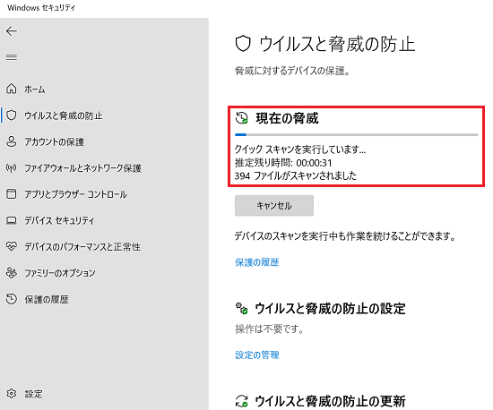Select デバイス セキュリティ in sidebar
Image resolution: width=493 pixels, height=410 pixels.
(59, 220)
